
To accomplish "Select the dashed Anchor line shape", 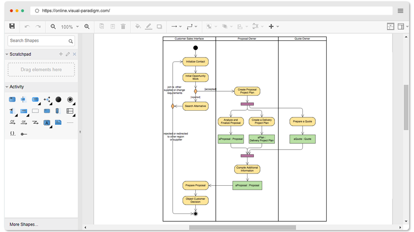I will (70, 123).
